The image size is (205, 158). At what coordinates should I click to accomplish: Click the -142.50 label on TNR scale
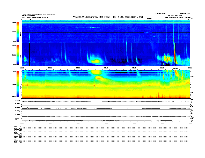(x=14, y=84)
